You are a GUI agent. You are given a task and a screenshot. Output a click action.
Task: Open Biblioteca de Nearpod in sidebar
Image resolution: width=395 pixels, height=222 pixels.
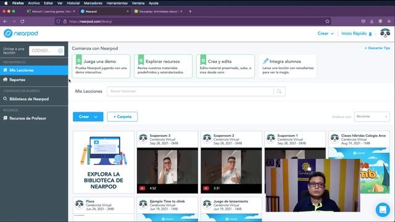(34, 99)
